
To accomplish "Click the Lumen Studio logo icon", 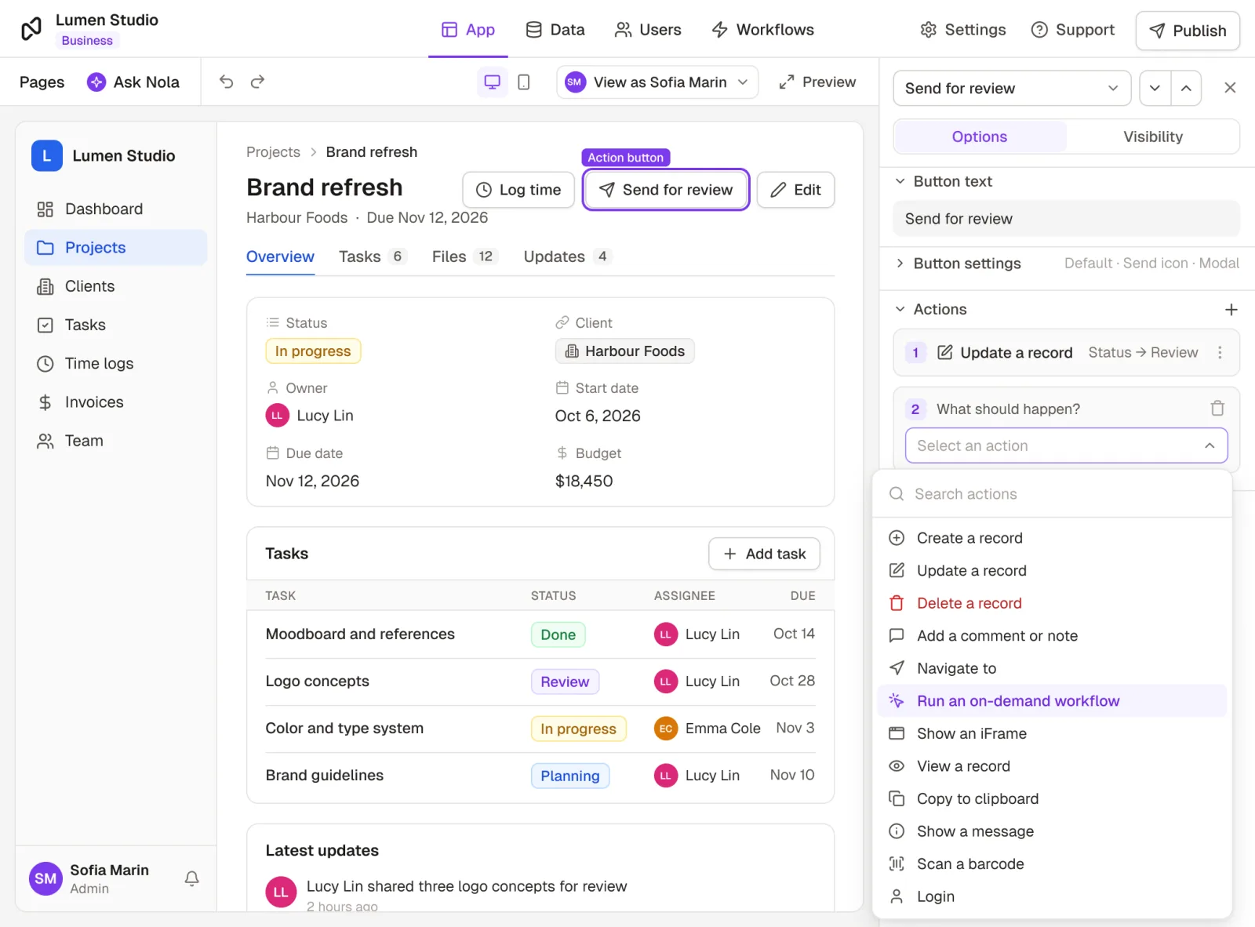I will click(31, 29).
